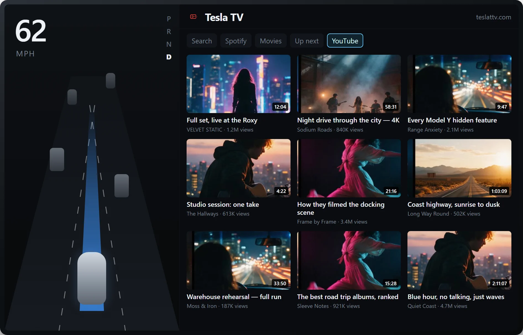Play Coast highway, sunrise to dusk thumbnail
This screenshot has height=335, width=523.
click(459, 168)
